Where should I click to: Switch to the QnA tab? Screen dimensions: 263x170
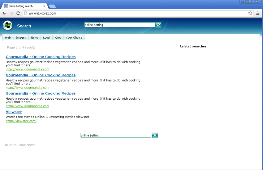[x=58, y=38]
